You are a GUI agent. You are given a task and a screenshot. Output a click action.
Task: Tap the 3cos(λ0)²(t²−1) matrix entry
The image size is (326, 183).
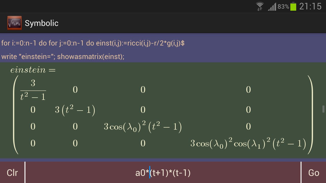click(x=143, y=127)
